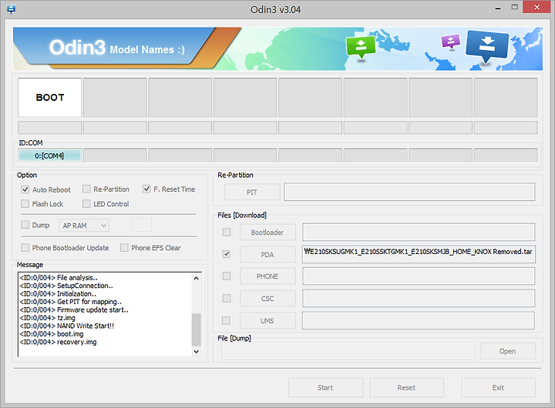
Task: Click the Bootloader file button
Action: click(x=267, y=232)
